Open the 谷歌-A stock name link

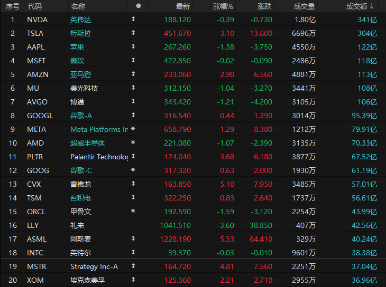(81, 116)
